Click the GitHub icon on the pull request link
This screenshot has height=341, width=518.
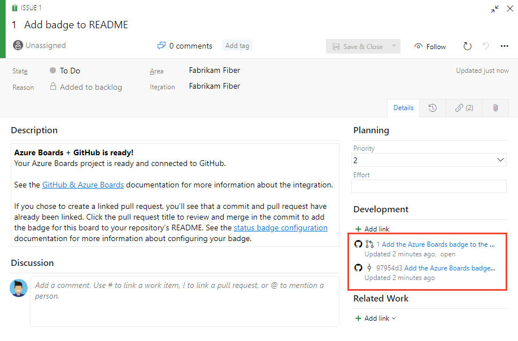[x=357, y=244]
